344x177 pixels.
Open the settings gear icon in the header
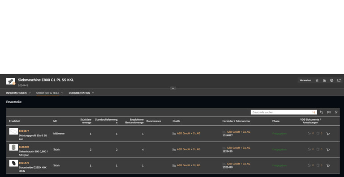coord(332,80)
